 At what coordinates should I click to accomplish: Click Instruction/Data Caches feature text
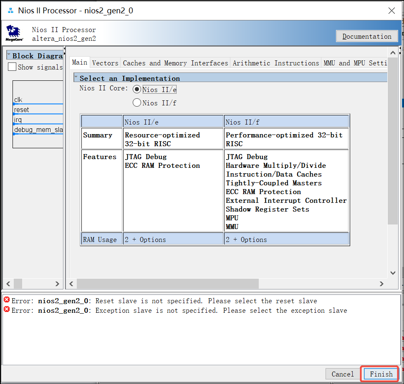click(274, 175)
